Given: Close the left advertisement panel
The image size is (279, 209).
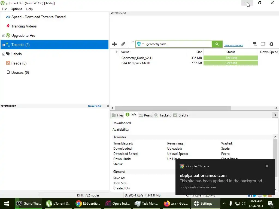Looking at the screenshot, I should [108, 106].
